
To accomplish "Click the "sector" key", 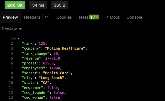I will [x=30, y=73].
